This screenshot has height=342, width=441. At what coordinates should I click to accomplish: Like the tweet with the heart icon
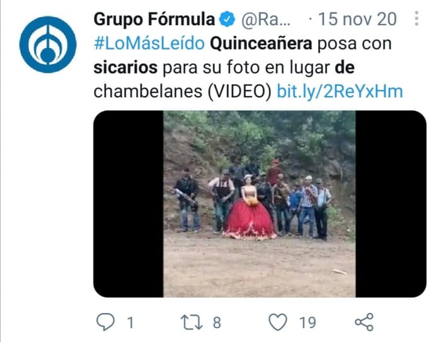(278, 322)
